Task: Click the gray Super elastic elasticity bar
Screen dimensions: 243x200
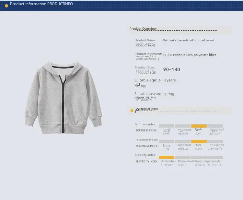Action: tap(215, 157)
